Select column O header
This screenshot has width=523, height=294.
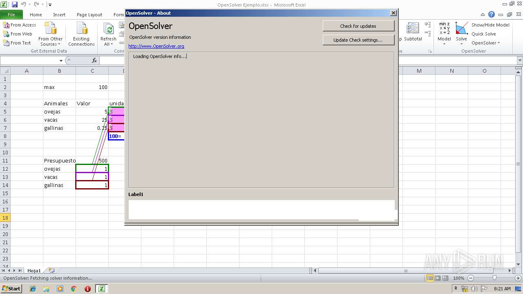484,71
